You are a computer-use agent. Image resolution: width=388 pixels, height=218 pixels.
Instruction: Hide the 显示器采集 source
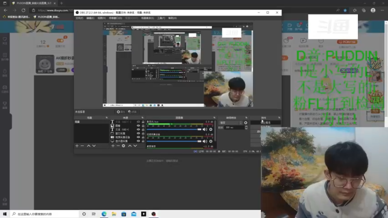click(138, 141)
